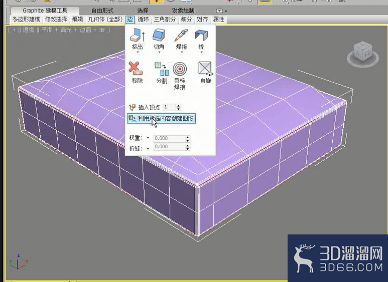Collapse the 边 panel
The height and width of the screenshot is (282, 388).
click(130, 19)
